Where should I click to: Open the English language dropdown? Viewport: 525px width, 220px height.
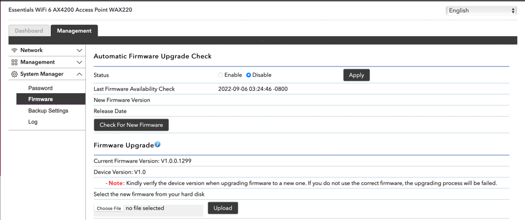point(481,11)
